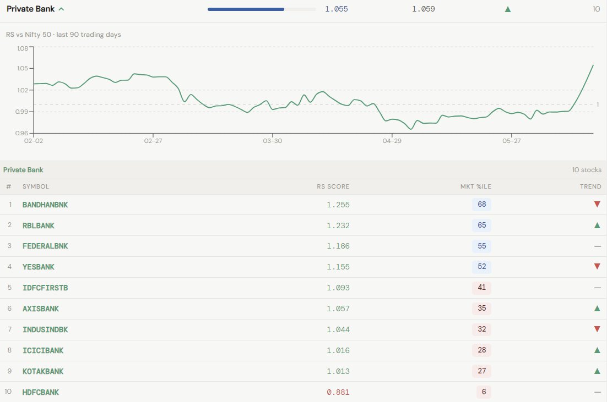607x402 pixels.
Task: Sort by SYMBOL column header
Action: (x=36, y=186)
